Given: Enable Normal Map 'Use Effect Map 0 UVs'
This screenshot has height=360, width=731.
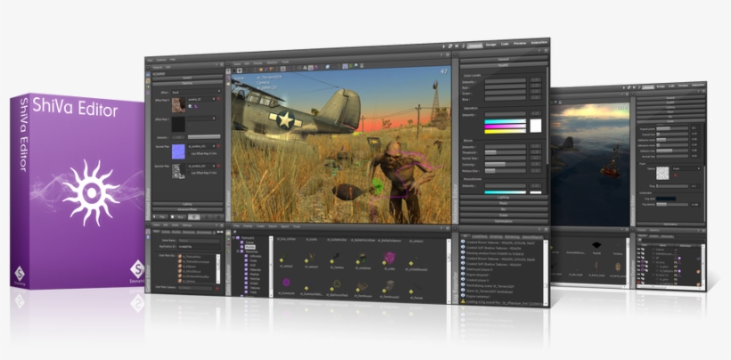Looking at the screenshot, I should pos(190,153).
